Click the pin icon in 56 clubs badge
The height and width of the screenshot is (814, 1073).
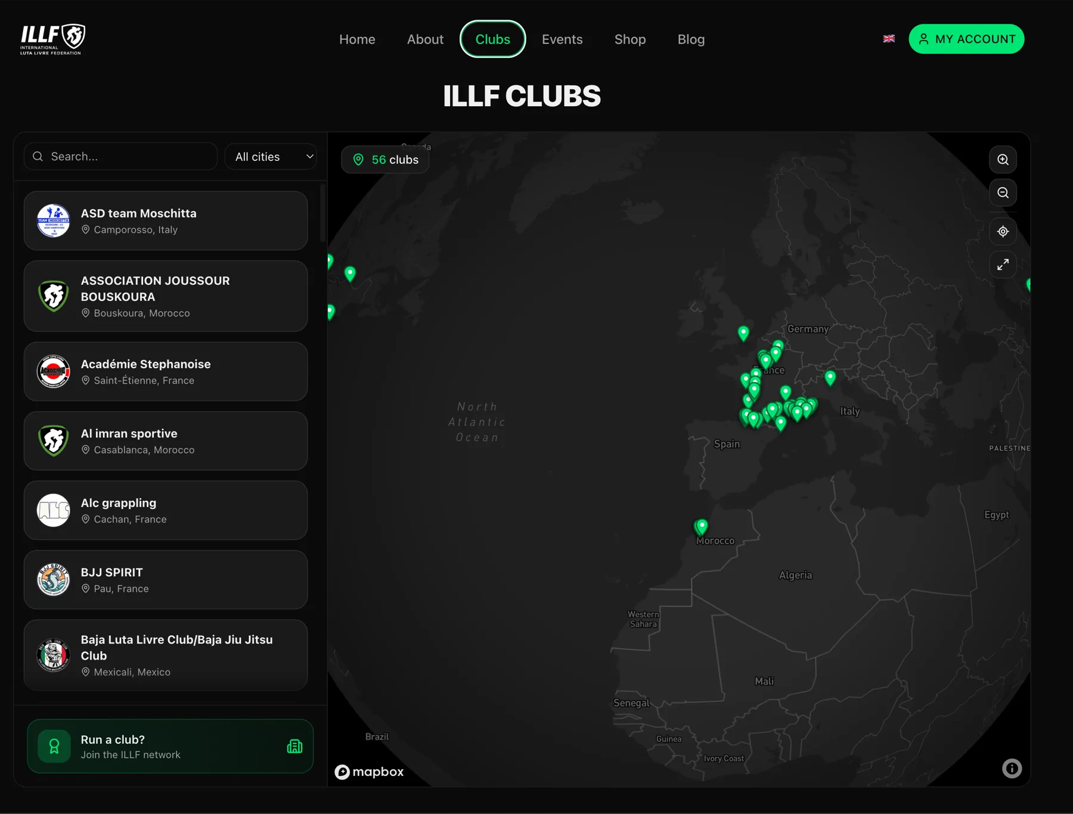pyautogui.click(x=358, y=160)
